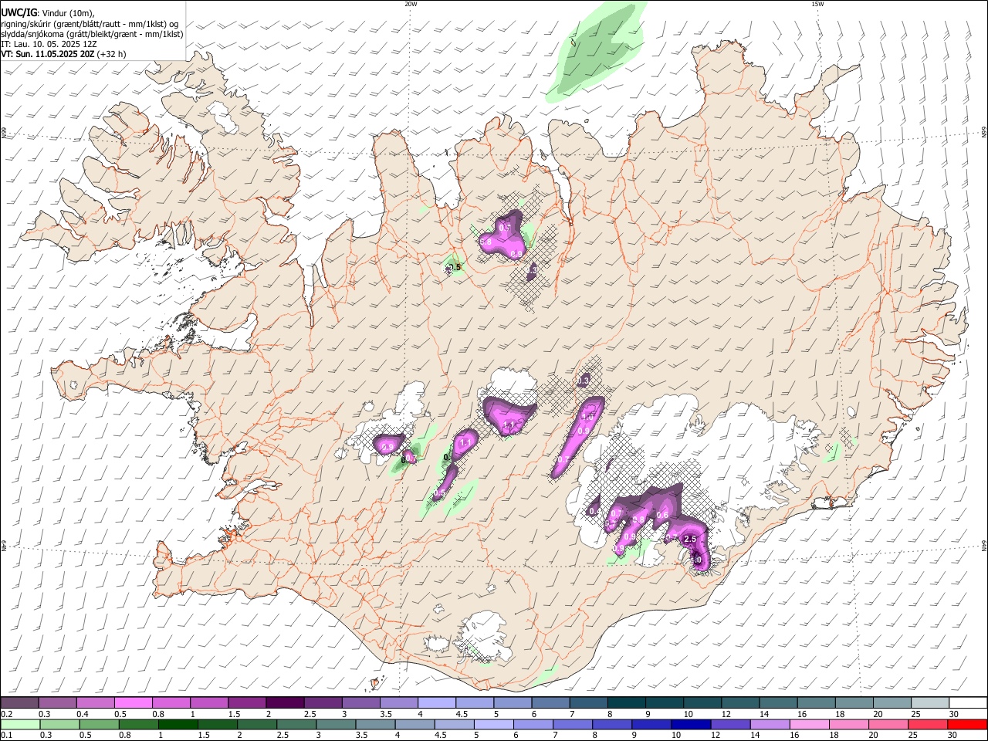The width and height of the screenshot is (988, 741).
Task: Click the bright pink 0.5 snow legend swatch
Action: (133, 702)
